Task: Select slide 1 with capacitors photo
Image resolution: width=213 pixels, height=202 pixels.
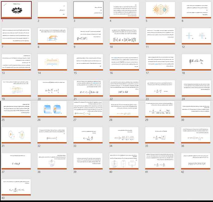Action: (16, 10)
